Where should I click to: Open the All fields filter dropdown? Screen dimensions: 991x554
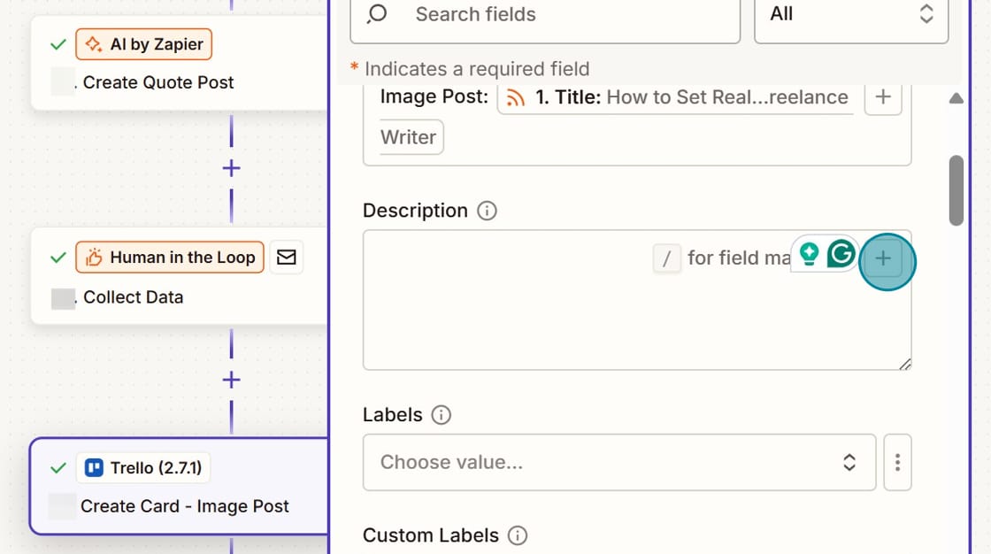tap(849, 15)
